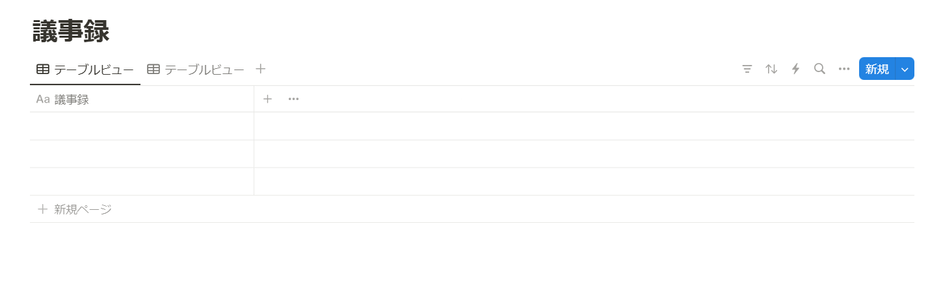Open the Aa 議事録 column header menu

pos(72,99)
